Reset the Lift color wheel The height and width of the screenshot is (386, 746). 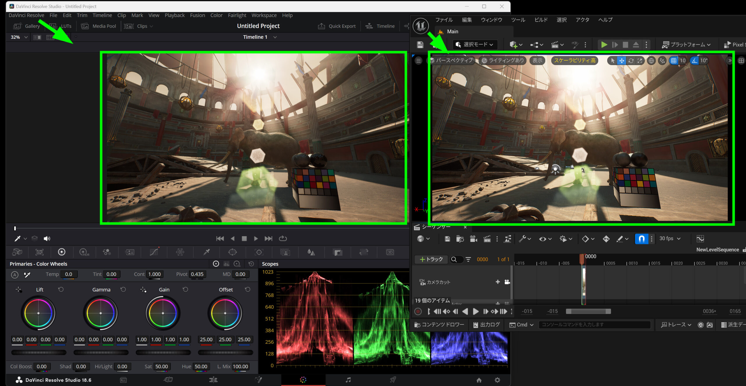pyautogui.click(x=61, y=289)
